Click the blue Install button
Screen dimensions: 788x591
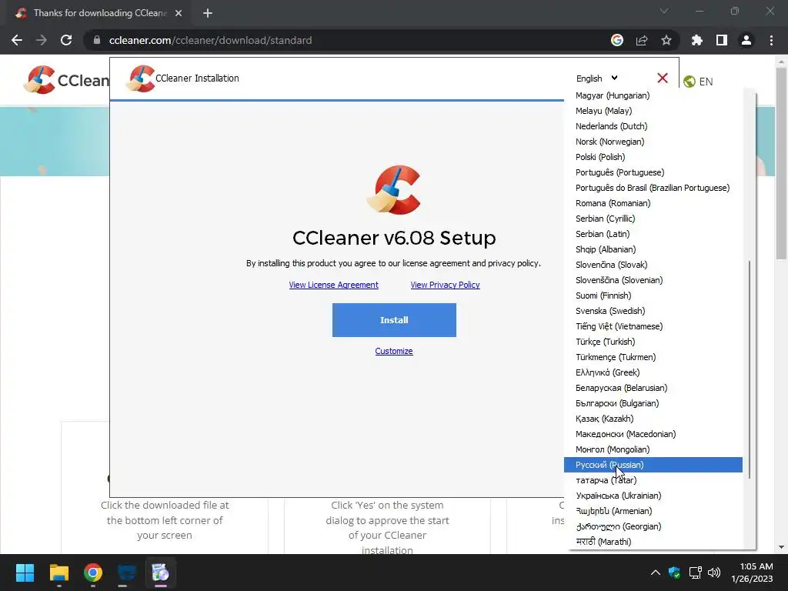[394, 320]
